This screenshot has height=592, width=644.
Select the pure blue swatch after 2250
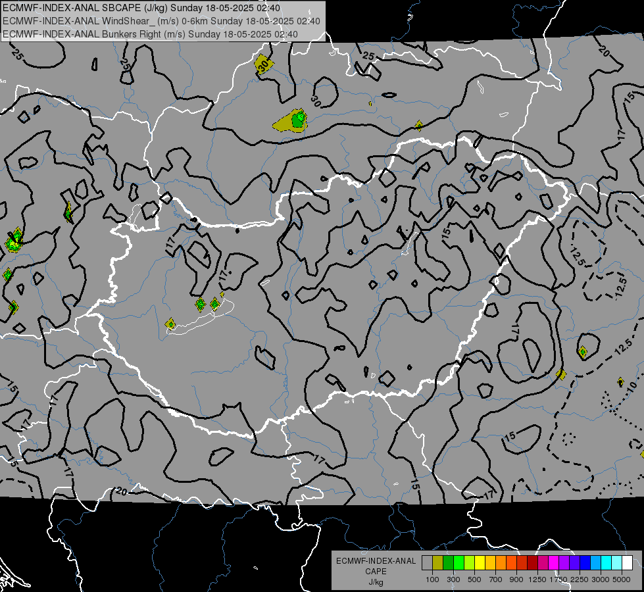click(585, 562)
